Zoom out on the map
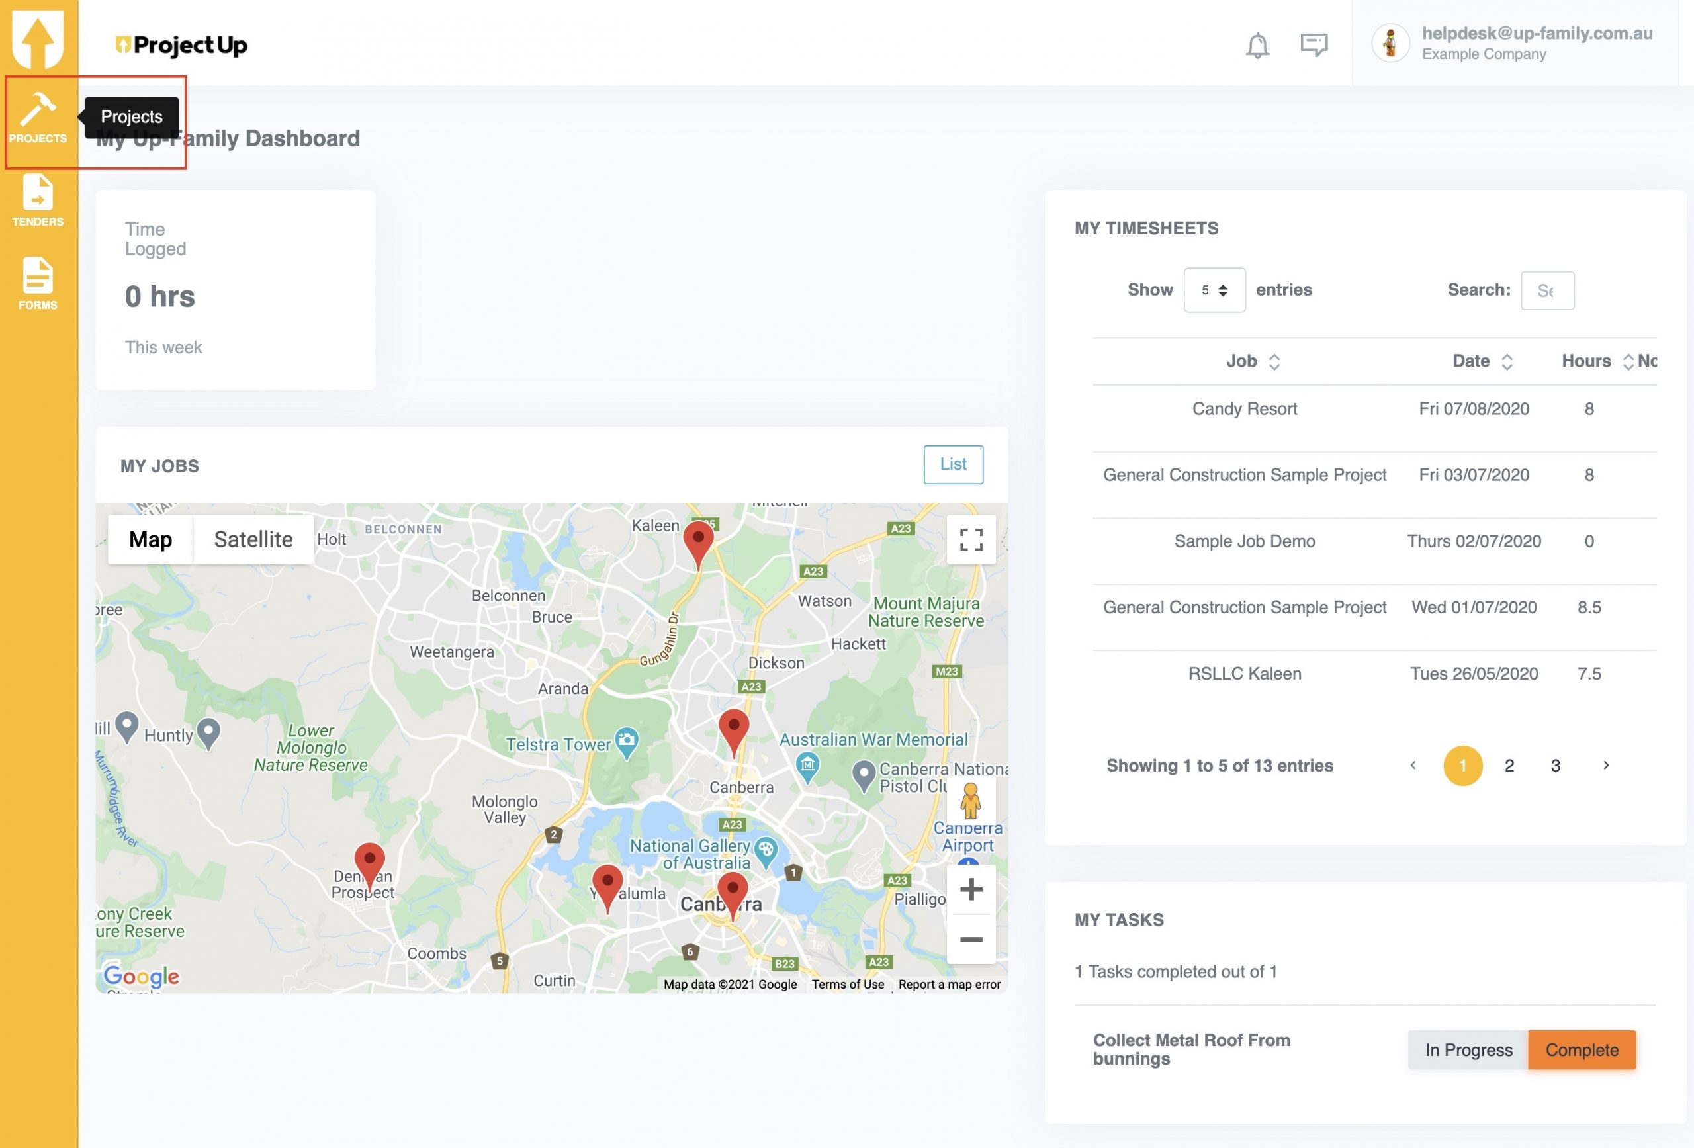The height and width of the screenshot is (1148, 1694). 970,940
